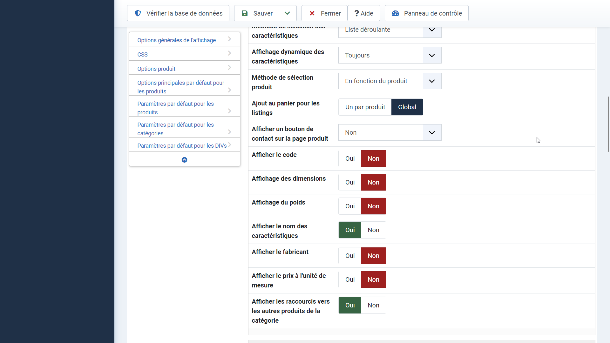Open the Affichage dynamique des caractéristiques dropdown
The height and width of the screenshot is (343, 610).
click(x=390, y=55)
